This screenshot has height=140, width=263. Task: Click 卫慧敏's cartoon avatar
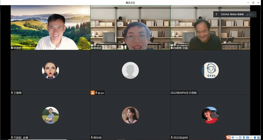click(50, 71)
